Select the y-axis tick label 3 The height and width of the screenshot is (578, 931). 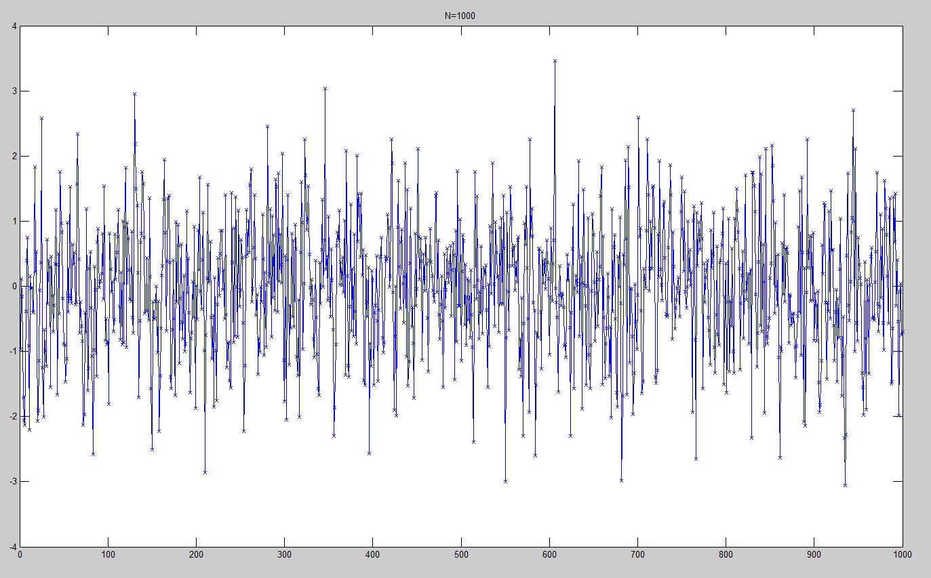tap(14, 91)
